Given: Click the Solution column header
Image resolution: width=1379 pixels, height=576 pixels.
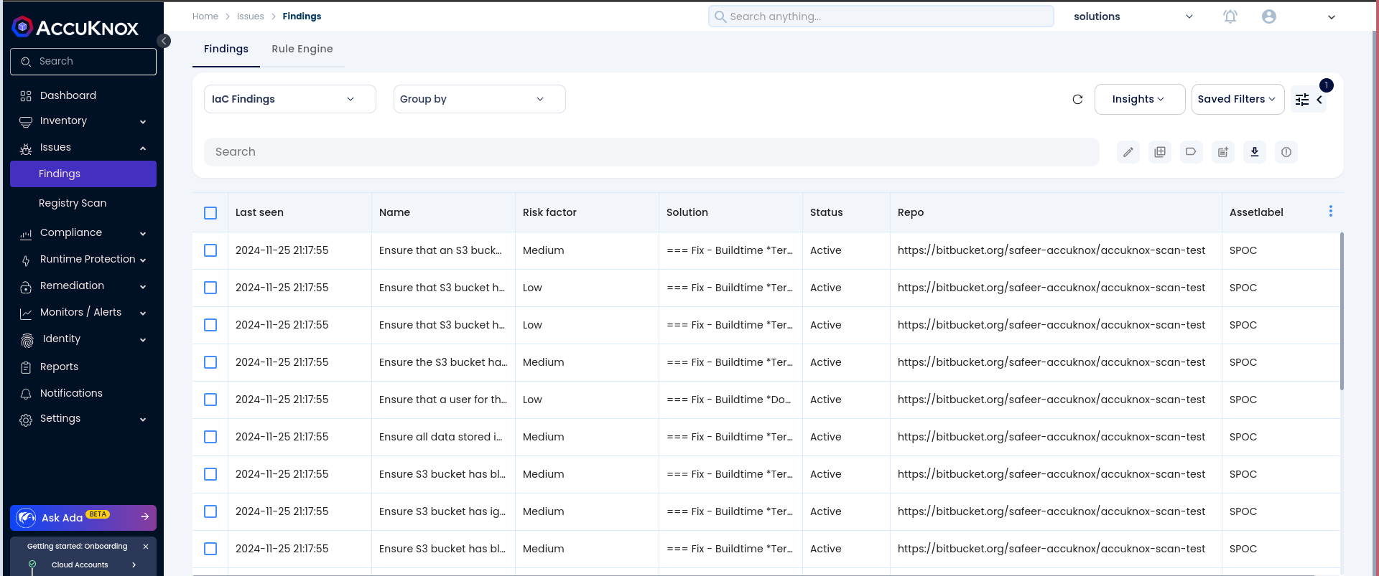Looking at the screenshot, I should pyautogui.click(x=687, y=212).
